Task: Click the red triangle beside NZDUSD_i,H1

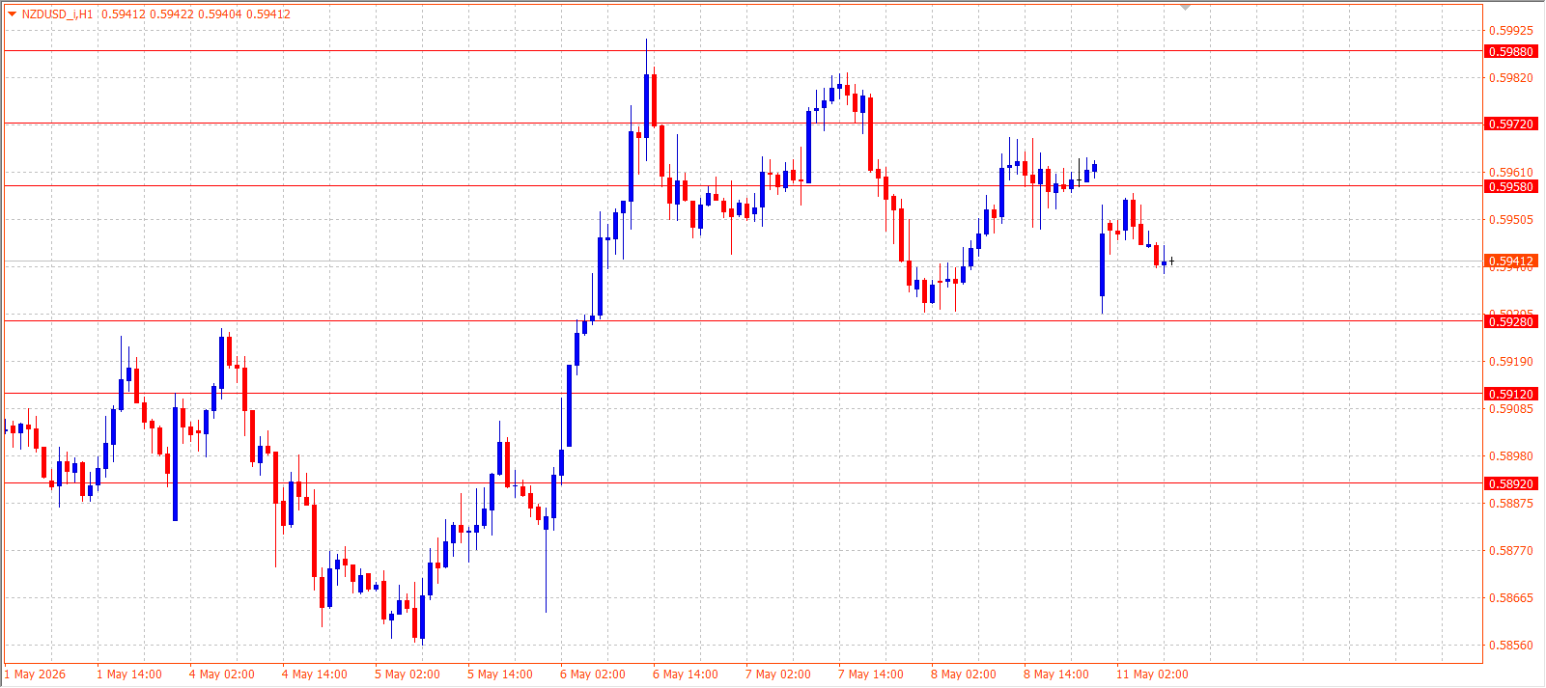Action: pyautogui.click(x=12, y=14)
